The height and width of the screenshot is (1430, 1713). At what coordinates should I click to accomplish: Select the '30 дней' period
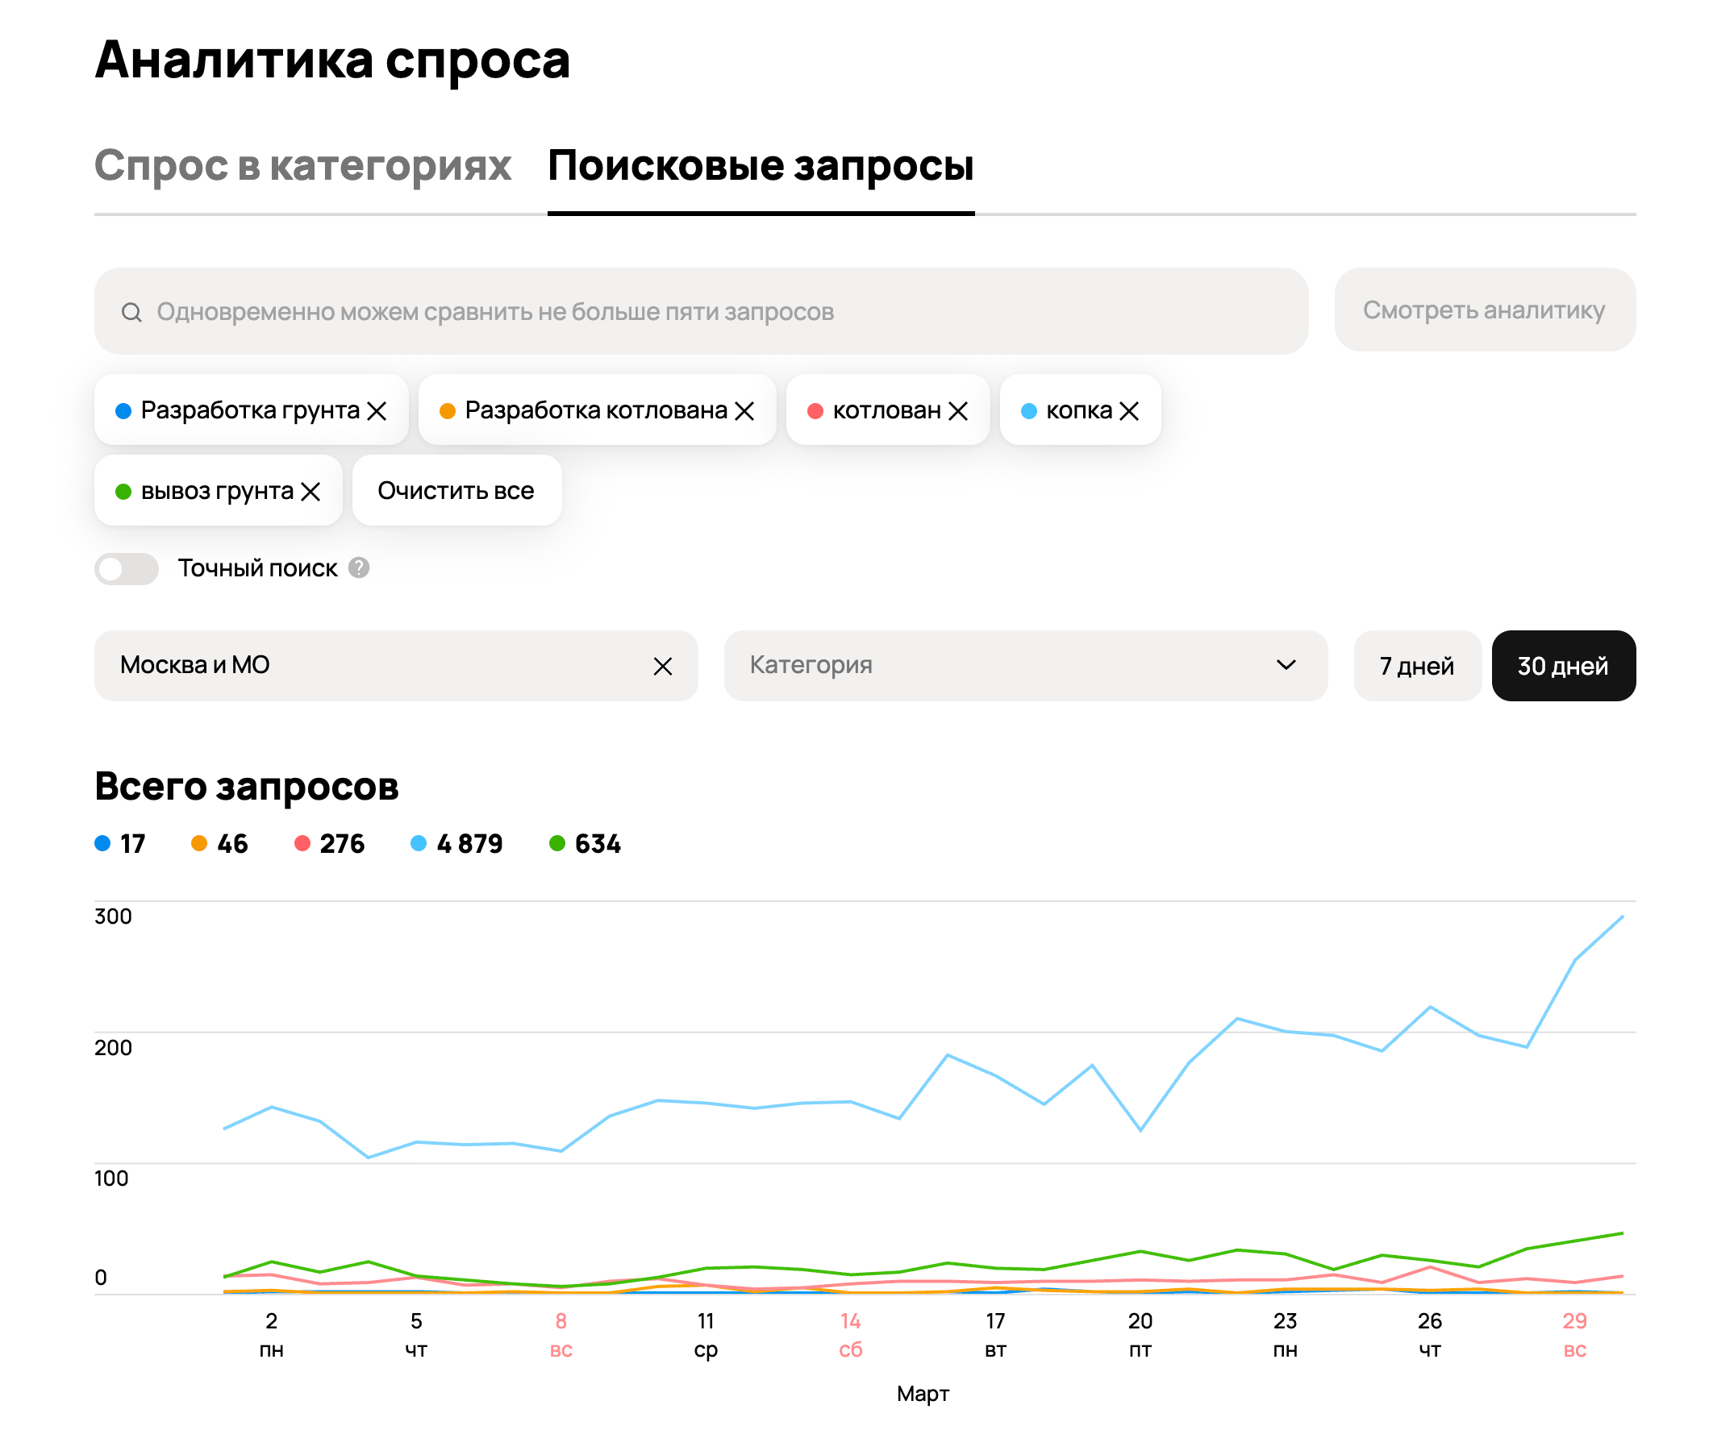pyautogui.click(x=1562, y=666)
